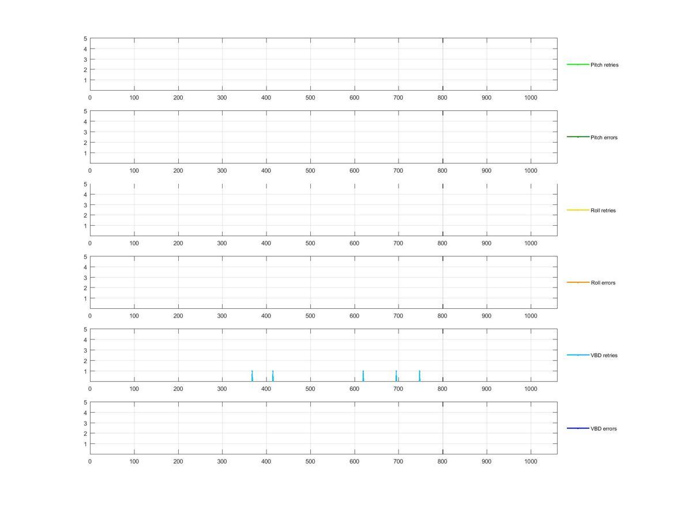
Task: Click the 800 x-axis label under Roll retries plot
Action: (x=442, y=243)
